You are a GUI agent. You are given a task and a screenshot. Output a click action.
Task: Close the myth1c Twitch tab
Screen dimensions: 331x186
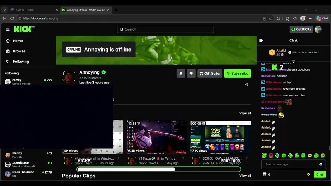coord(57,10)
